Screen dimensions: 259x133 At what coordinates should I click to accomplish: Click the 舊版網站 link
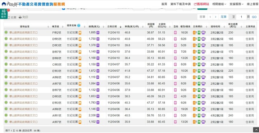pos(201,4)
